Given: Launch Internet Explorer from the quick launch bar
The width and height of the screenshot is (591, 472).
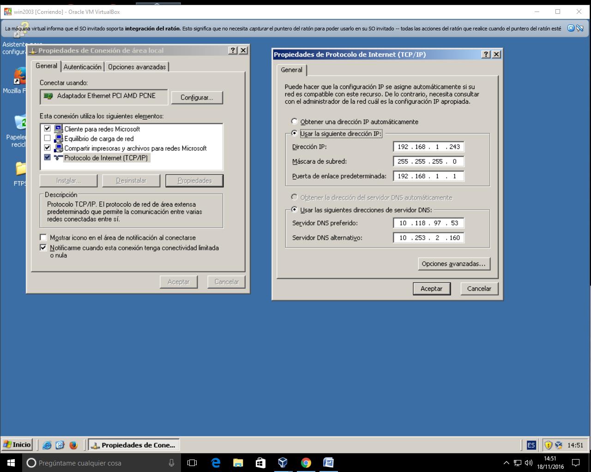Looking at the screenshot, I should click(x=47, y=445).
